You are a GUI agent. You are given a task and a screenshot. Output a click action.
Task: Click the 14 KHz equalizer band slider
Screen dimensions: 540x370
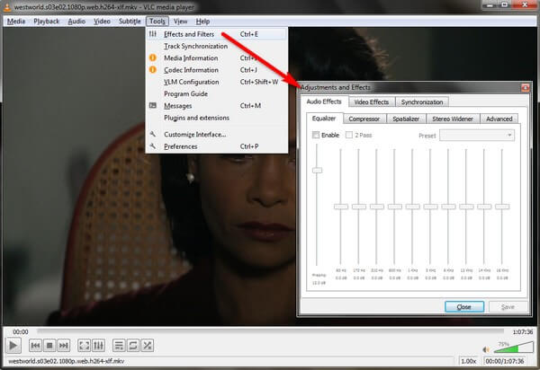click(x=484, y=207)
